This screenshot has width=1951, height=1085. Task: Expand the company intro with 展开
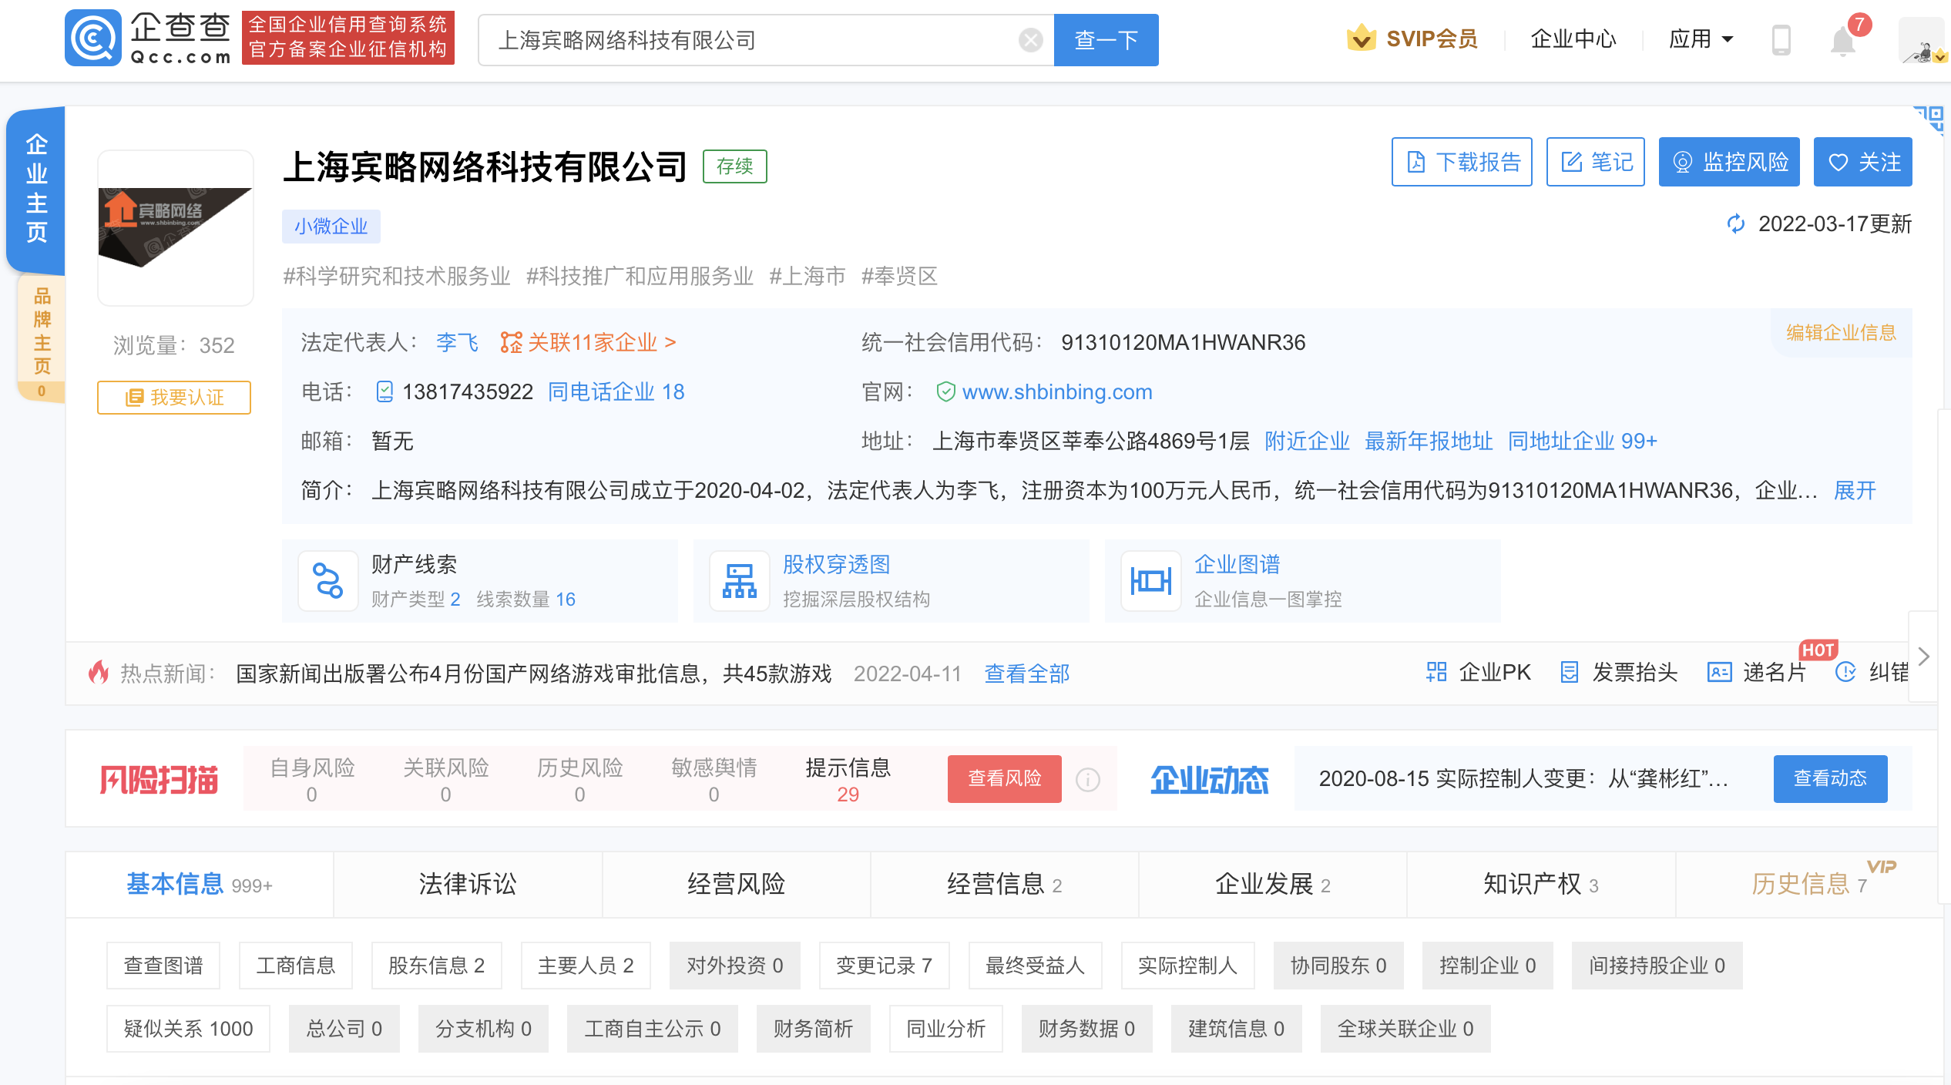1855,491
